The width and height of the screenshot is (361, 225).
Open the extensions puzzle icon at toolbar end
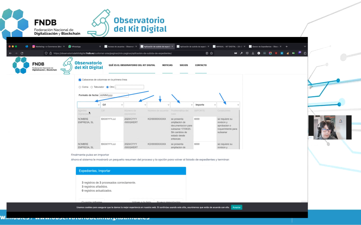click(305, 53)
